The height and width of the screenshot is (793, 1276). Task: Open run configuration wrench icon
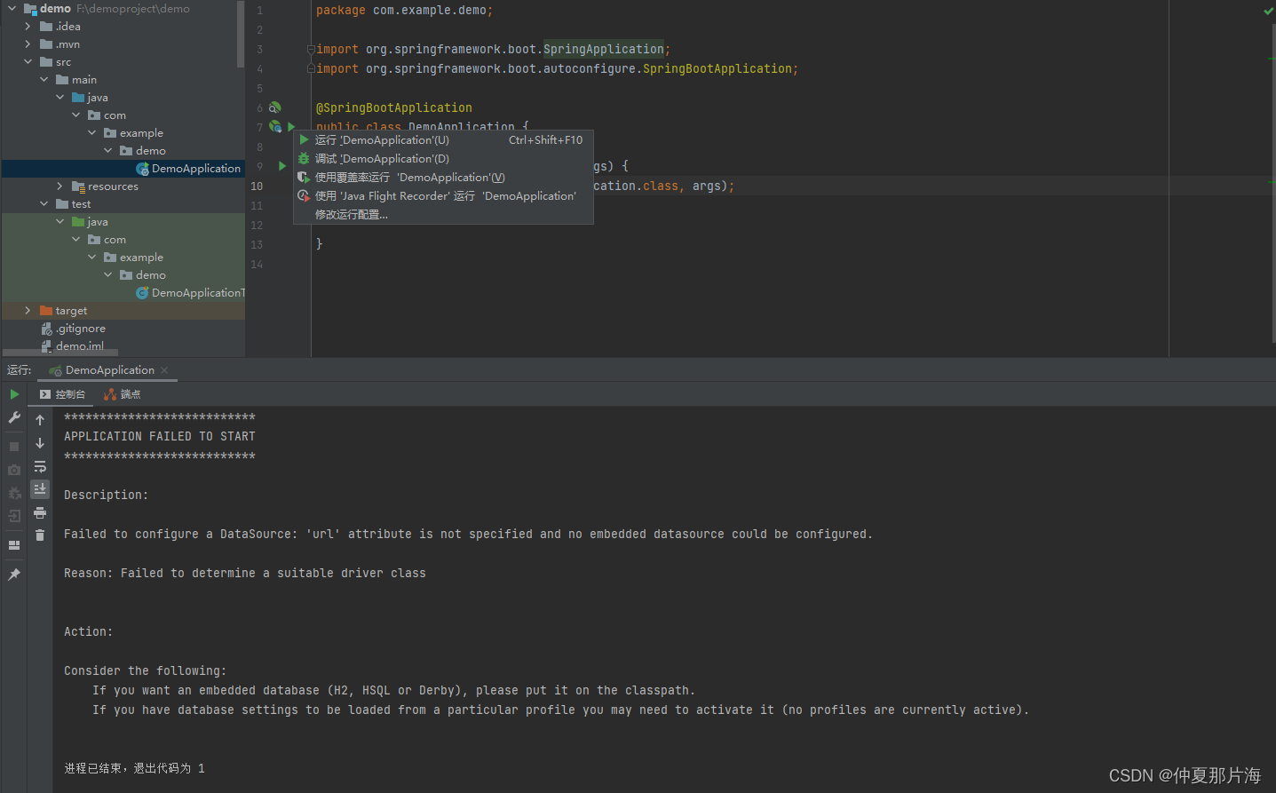[14, 417]
